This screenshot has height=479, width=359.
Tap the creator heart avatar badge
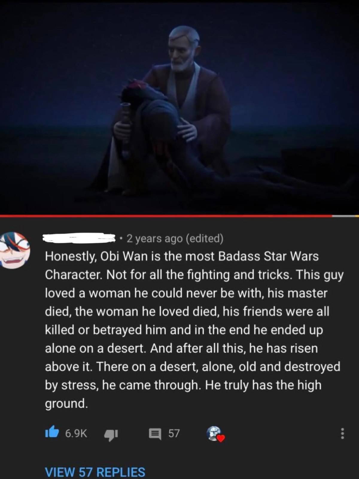(x=215, y=433)
